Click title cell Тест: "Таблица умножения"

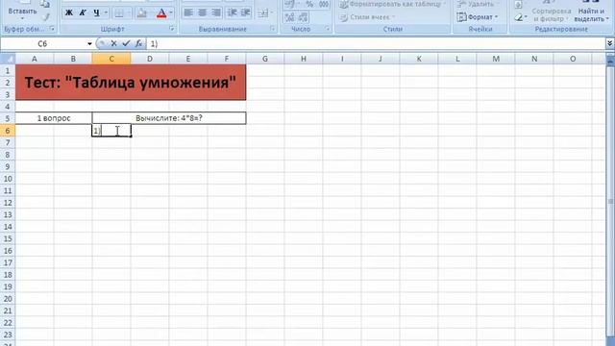coord(131,83)
